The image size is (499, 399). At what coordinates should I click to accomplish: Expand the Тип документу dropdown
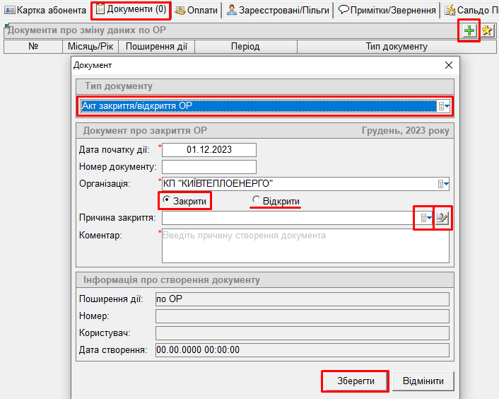[x=444, y=106]
